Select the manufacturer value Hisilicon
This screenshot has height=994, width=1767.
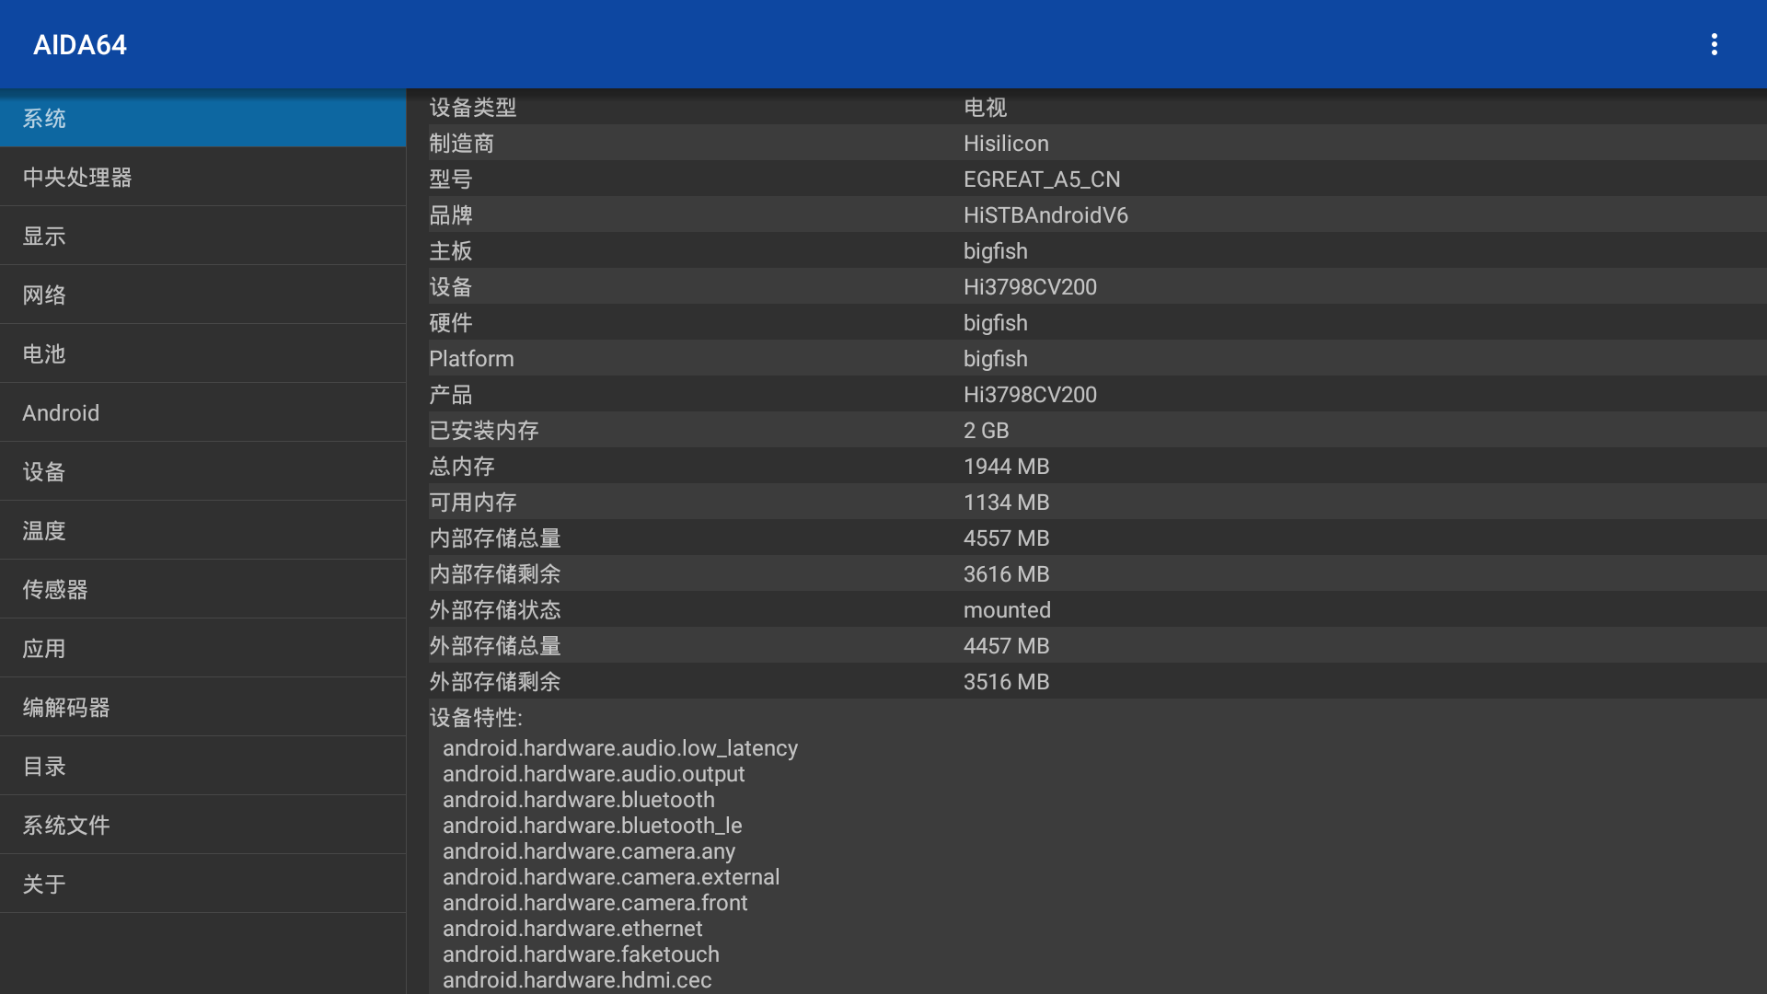(x=1006, y=144)
